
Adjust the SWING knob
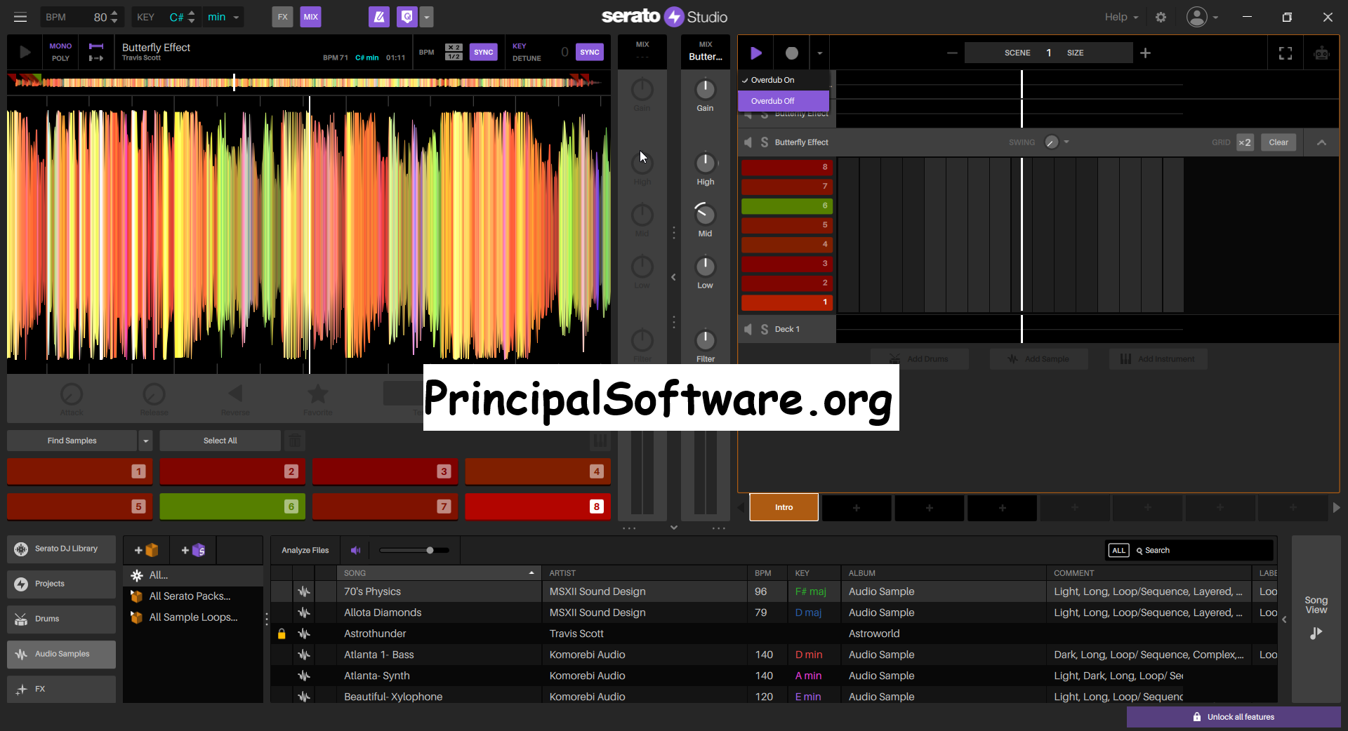click(x=1051, y=142)
